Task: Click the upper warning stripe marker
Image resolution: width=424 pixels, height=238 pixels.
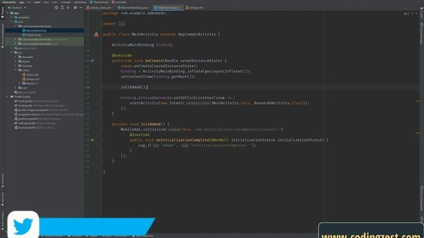Action: click(418, 101)
